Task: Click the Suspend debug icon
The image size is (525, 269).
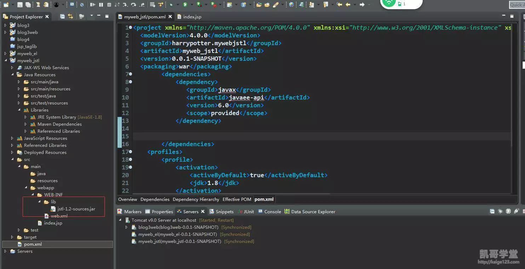Action: [x=101, y=5]
